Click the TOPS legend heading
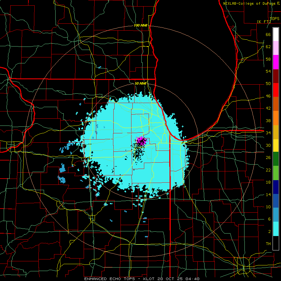This screenshot has height=281, width=281. [274, 18]
